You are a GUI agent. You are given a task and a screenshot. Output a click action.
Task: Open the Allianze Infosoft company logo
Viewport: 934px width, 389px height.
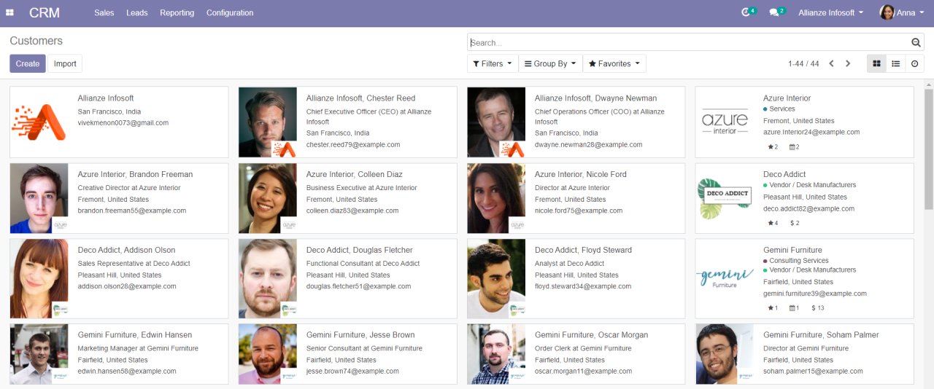39,122
